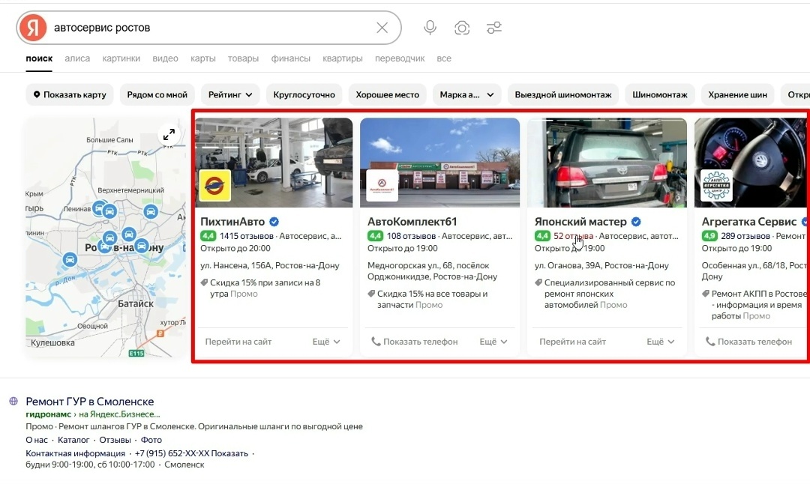This screenshot has height=484, width=810.
Task: Clear the search query with X icon
Action: tap(382, 28)
